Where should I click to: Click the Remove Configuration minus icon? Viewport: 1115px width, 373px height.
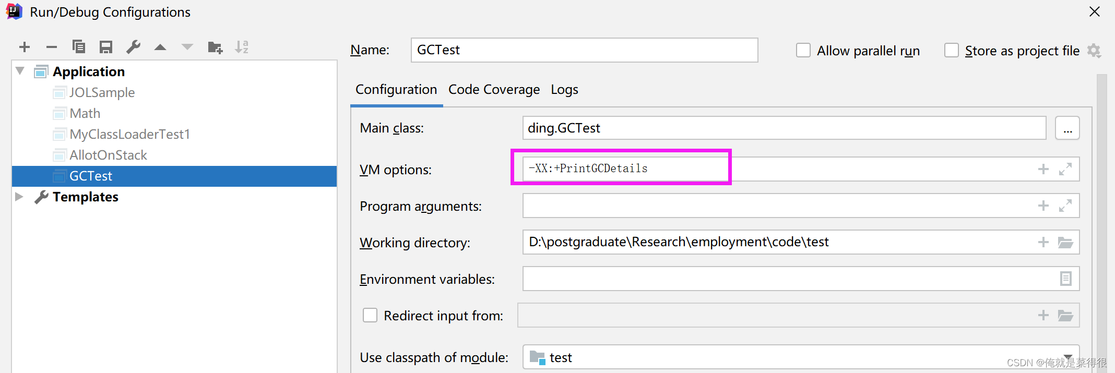tap(51, 47)
